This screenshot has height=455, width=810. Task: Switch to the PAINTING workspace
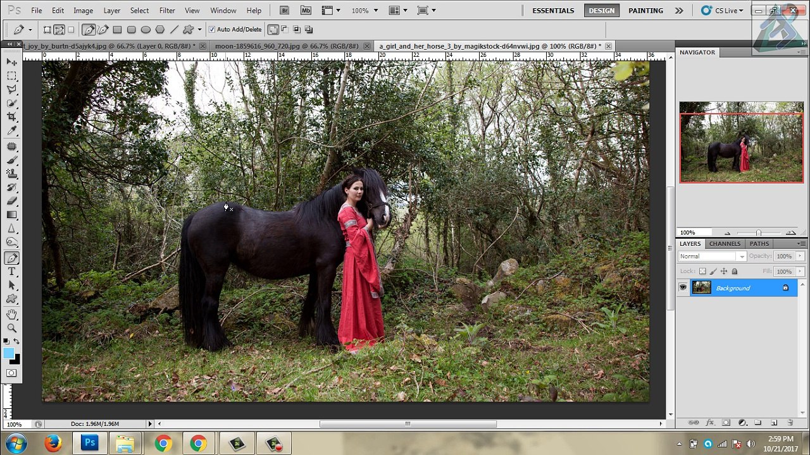[645, 11]
